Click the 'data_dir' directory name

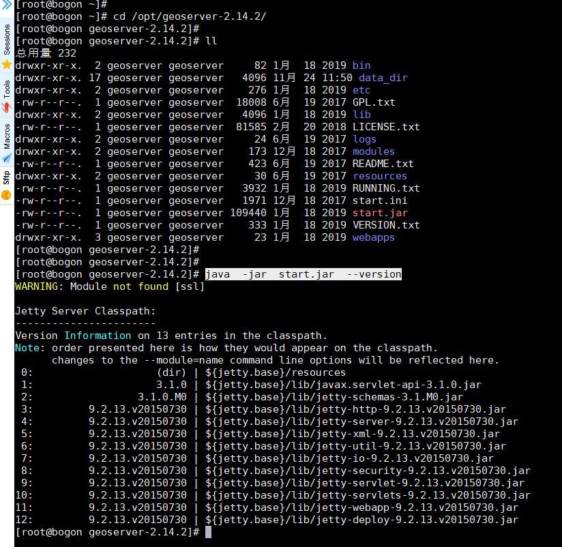pos(383,78)
